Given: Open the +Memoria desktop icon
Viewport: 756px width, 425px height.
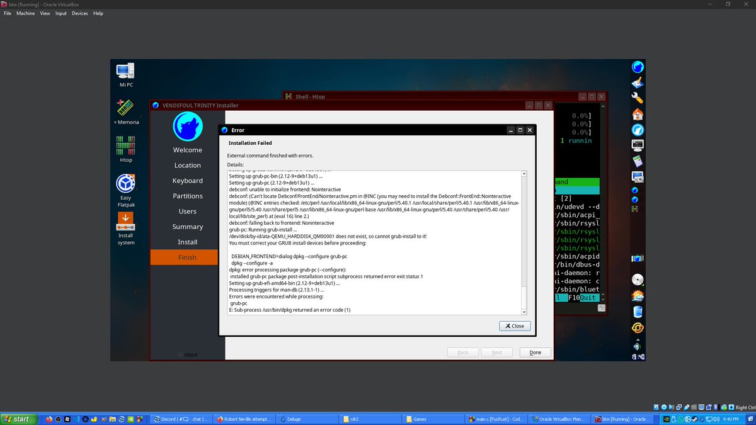Looking at the screenshot, I should (126, 111).
